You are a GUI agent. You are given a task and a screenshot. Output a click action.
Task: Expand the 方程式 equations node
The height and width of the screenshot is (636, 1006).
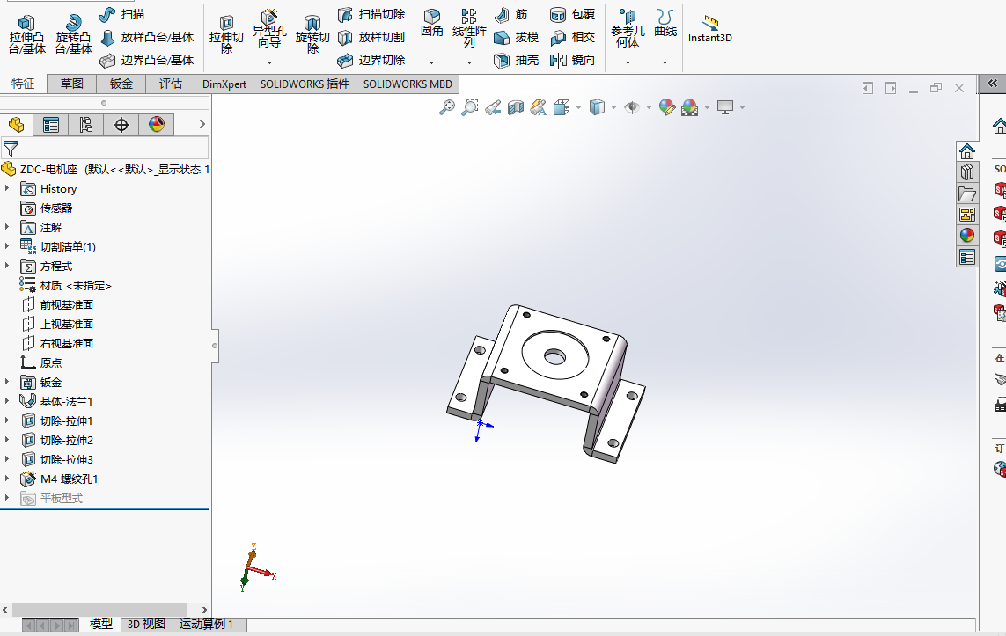coord(7,266)
